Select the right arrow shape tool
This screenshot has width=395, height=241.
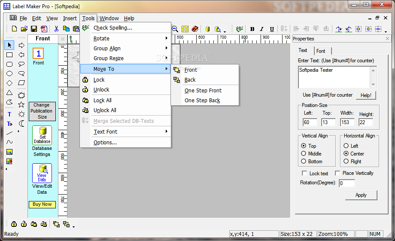(21, 46)
